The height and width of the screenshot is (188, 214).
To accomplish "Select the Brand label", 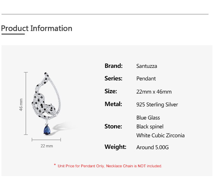I will 113,66.
